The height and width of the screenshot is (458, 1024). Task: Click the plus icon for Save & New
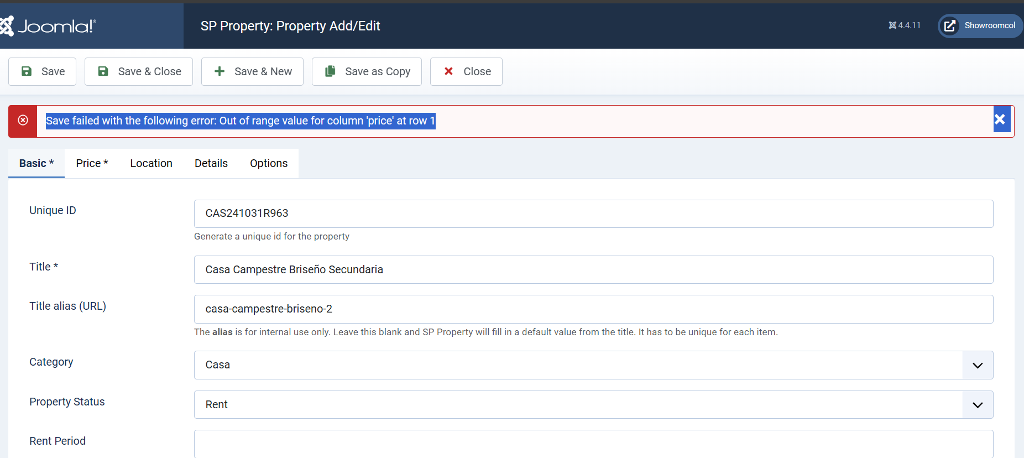220,71
